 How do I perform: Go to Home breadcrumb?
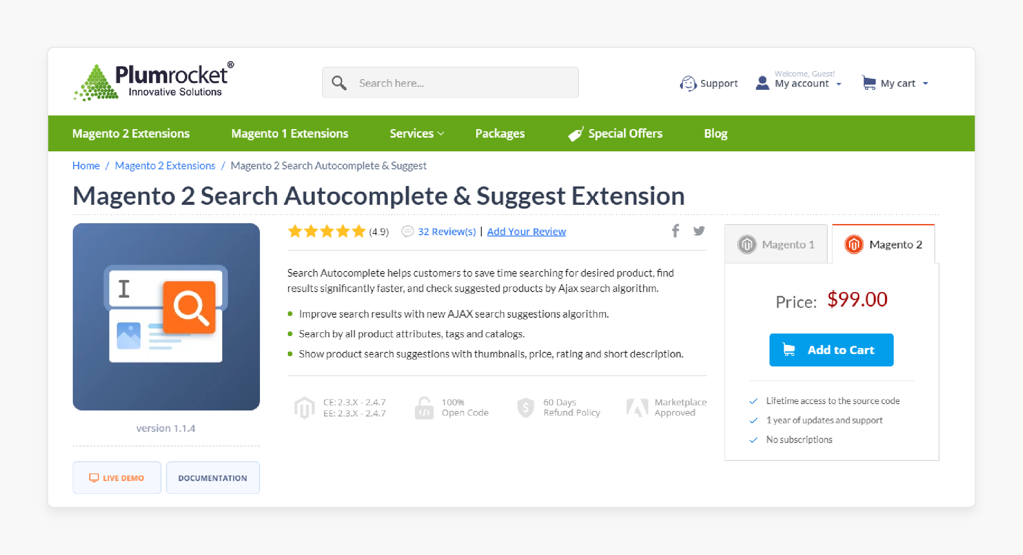(86, 165)
